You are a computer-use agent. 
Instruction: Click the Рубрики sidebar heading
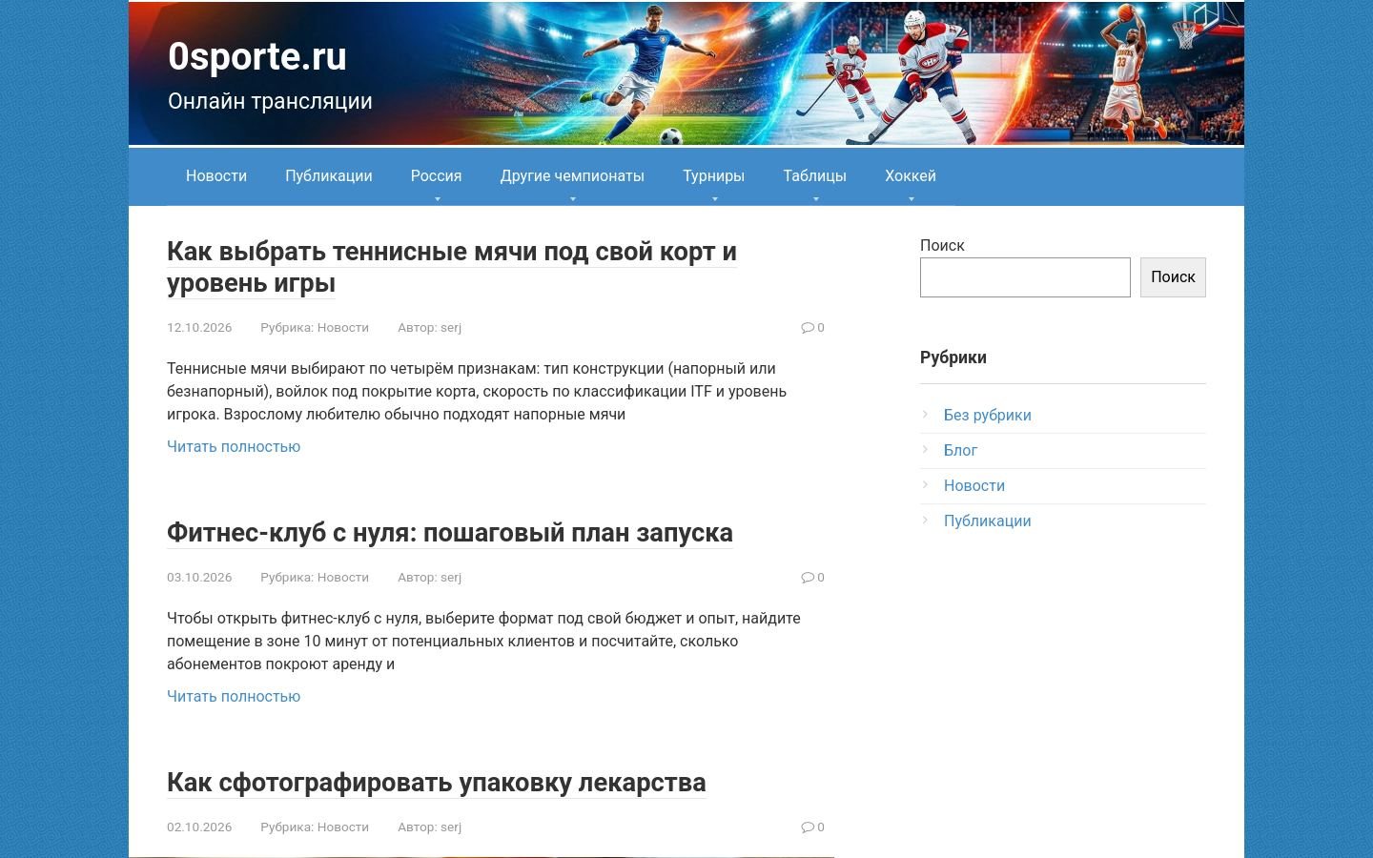point(953,357)
